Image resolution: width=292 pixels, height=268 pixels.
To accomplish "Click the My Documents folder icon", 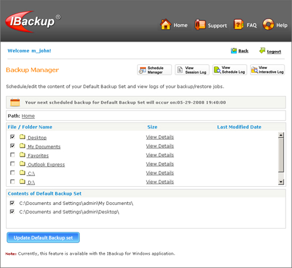I will (22, 145).
